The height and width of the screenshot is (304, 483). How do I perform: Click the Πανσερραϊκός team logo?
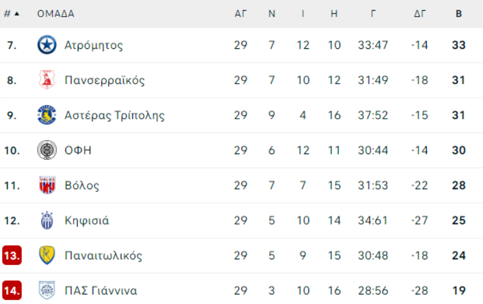[x=47, y=80]
